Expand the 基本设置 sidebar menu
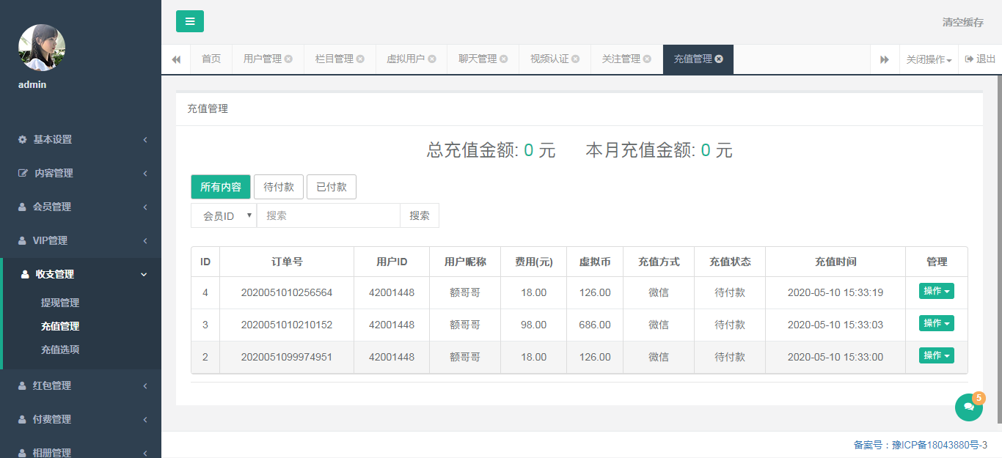This screenshot has width=1002, height=458. coord(81,139)
